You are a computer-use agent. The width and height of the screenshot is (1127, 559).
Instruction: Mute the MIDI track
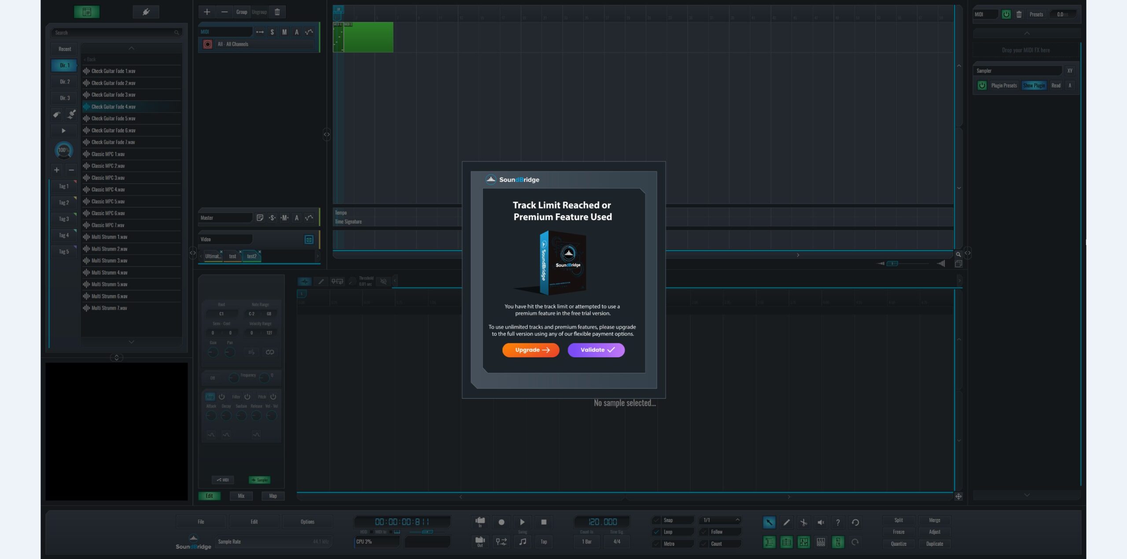pyautogui.click(x=284, y=32)
